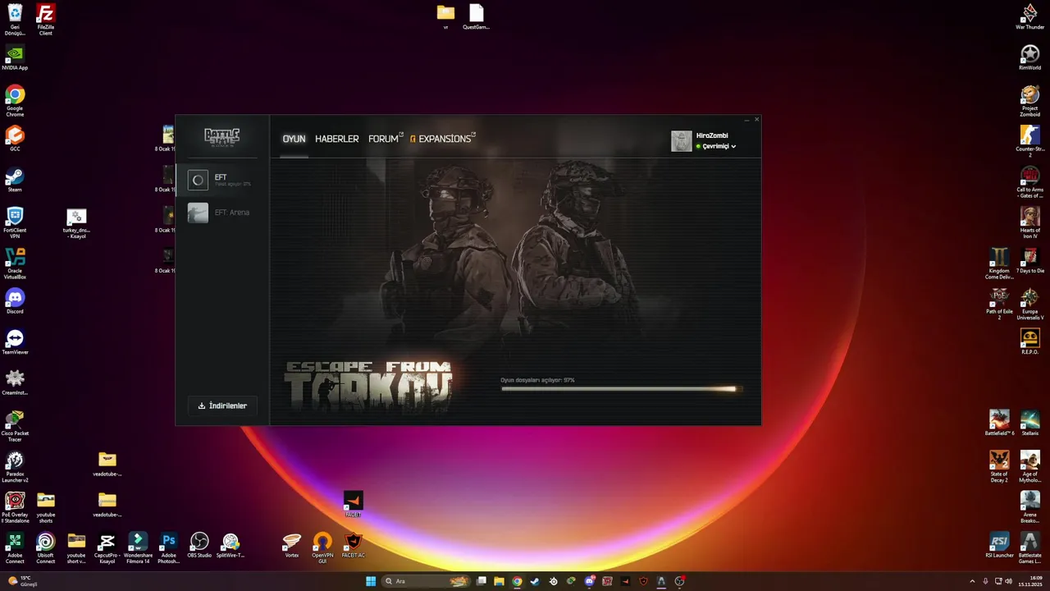Image resolution: width=1050 pixels, height=591 pixels.
Task: Launch Project Zomboid desktop shortcut
Action: click(x=1029, y=101)
